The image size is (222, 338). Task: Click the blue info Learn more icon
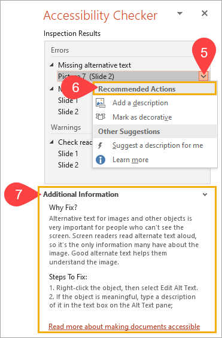click(x=101, y=160)
